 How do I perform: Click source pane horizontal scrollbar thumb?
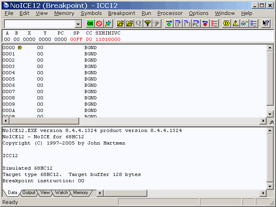point(44,121)
